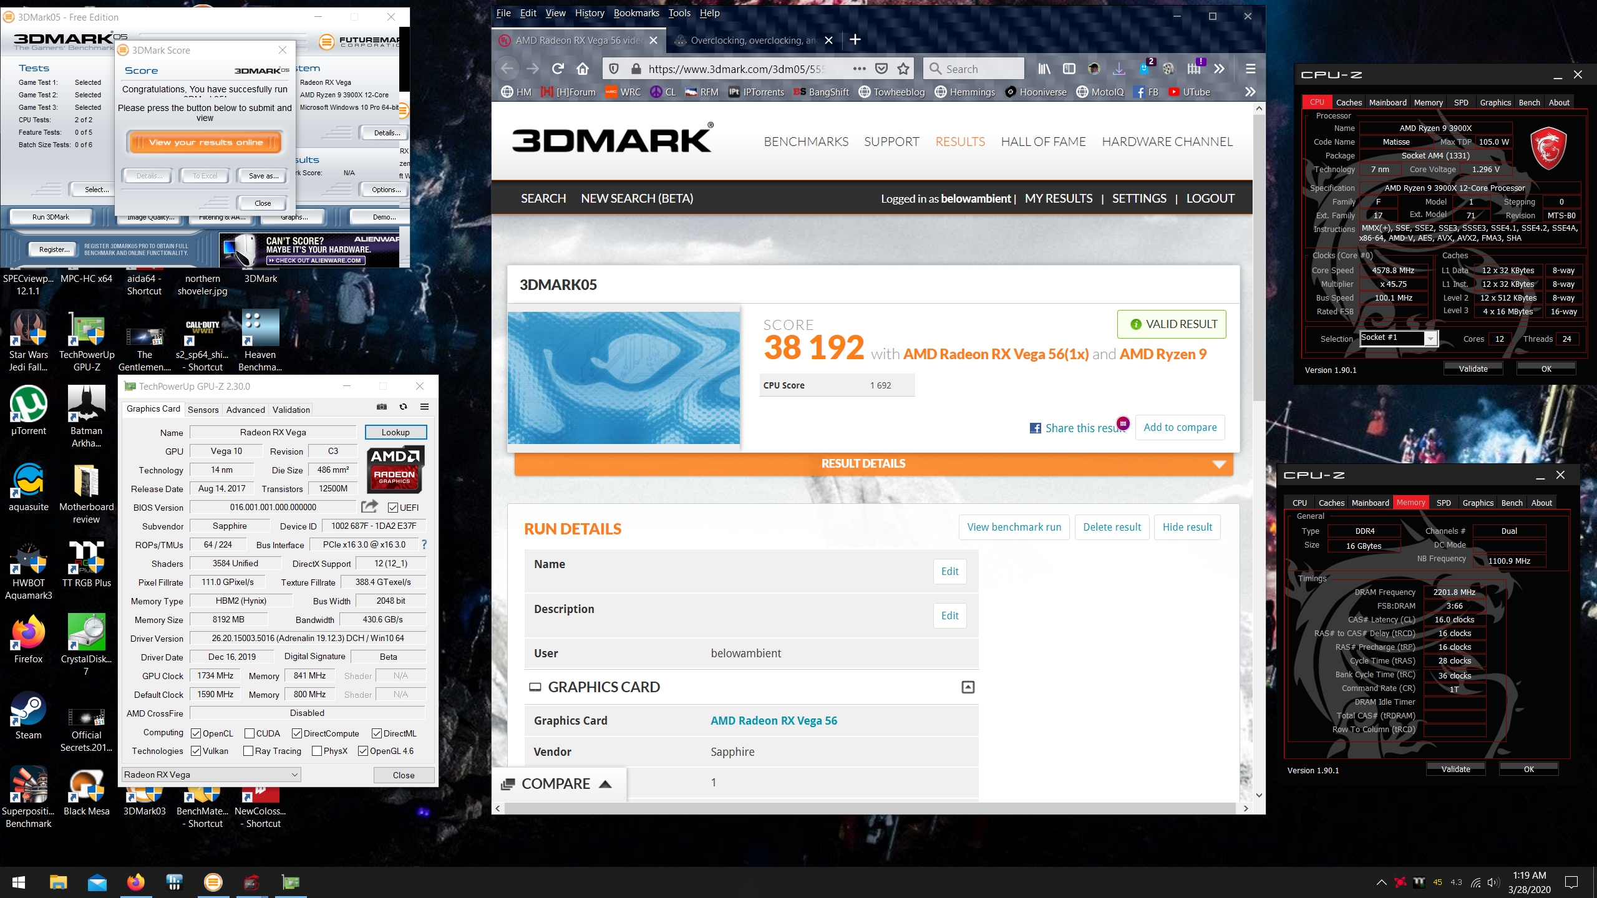Open the Firefox History menu
Image resolution: width=1597 pixels, height=898 pixels.
pyautogui.click(x=590, y=13)
